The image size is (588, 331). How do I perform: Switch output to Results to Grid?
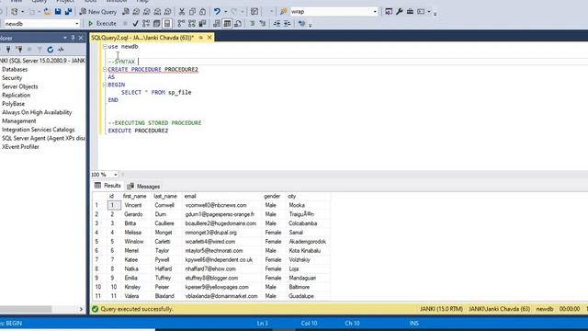pyautogui.click(x=227, y=24)
